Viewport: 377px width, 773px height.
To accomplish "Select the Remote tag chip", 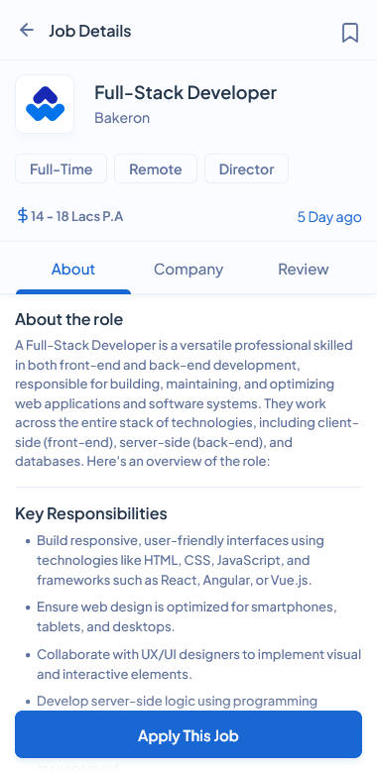I will pyautogui.click(x=156, y=168).
